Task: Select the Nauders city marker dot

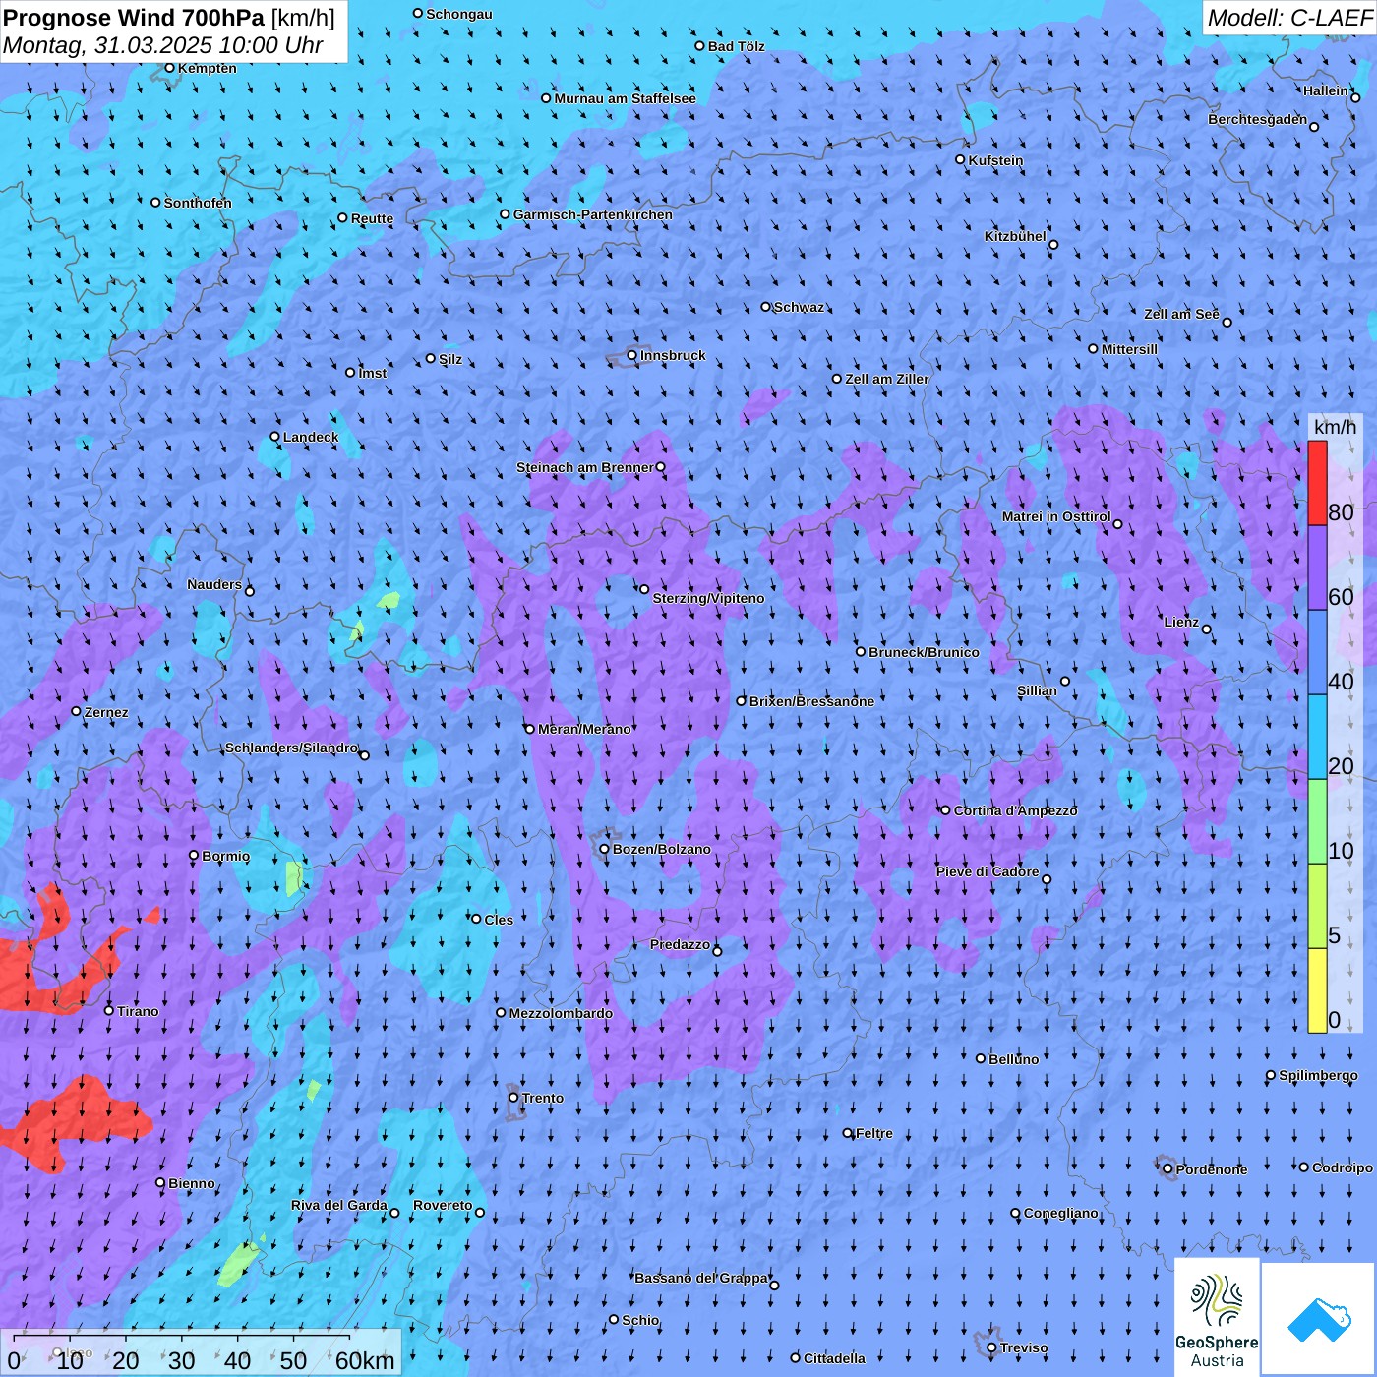Action: point(250,591)
